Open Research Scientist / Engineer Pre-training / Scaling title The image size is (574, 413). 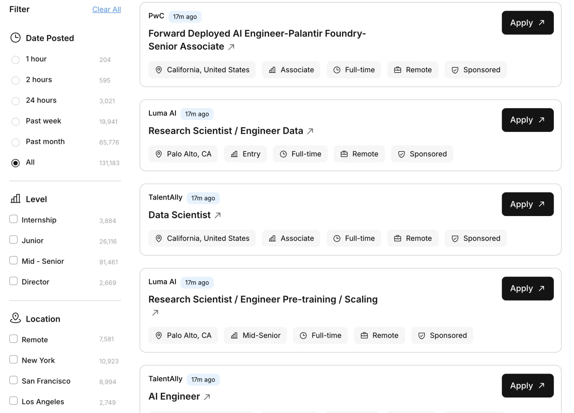coord(263,299)
